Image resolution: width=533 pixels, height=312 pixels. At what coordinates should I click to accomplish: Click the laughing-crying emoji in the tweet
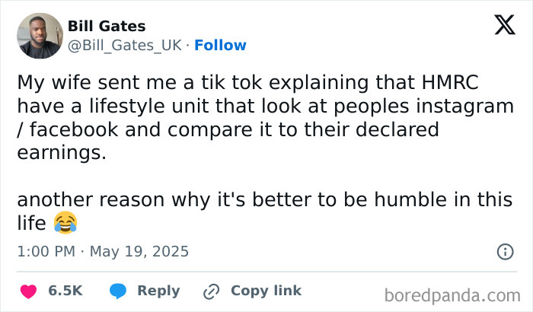point(66,222)
